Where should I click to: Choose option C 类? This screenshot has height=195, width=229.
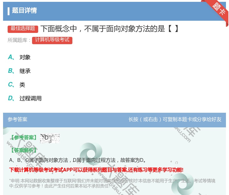pos(16,85)
